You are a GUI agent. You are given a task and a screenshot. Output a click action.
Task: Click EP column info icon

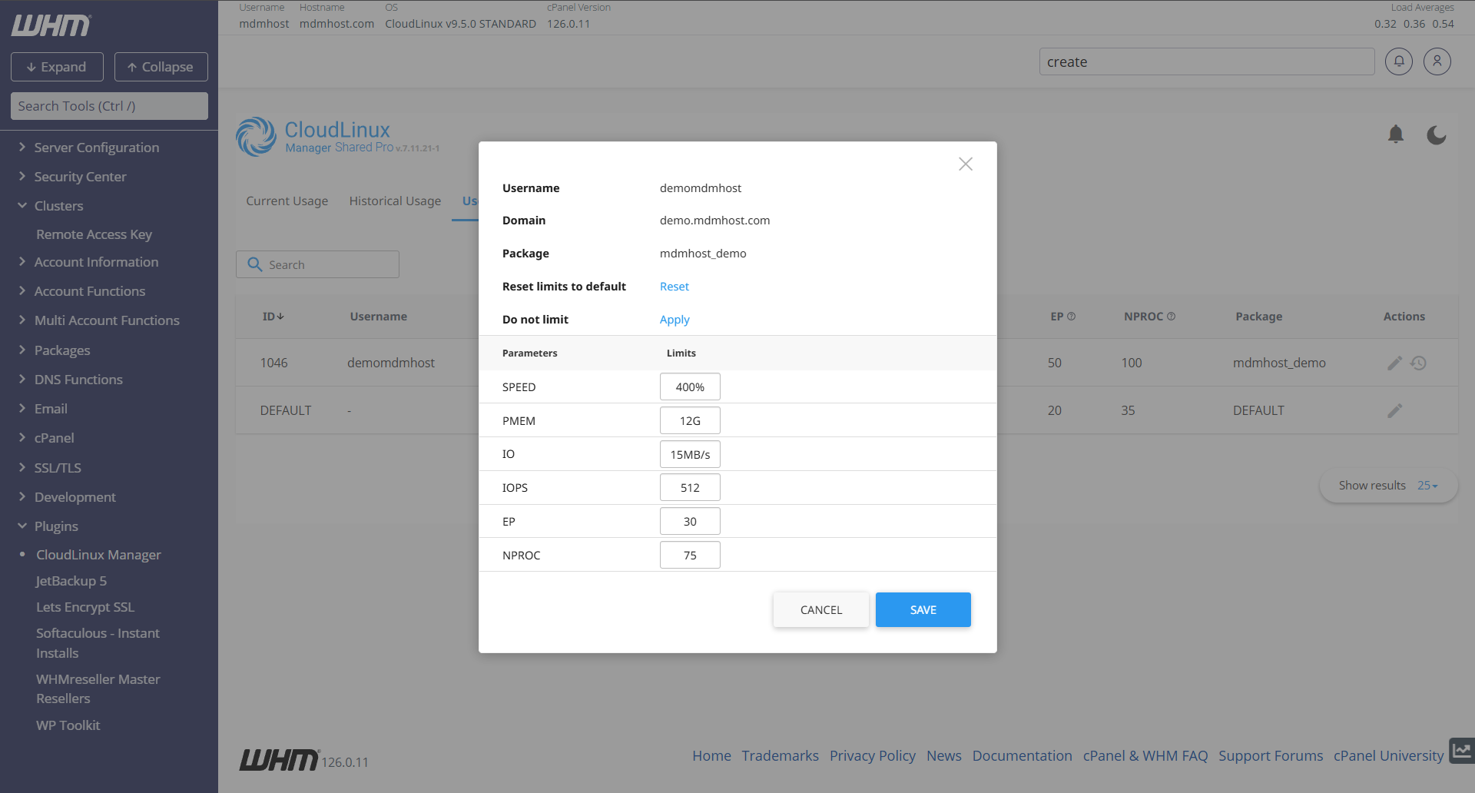tap(1071, 316)
